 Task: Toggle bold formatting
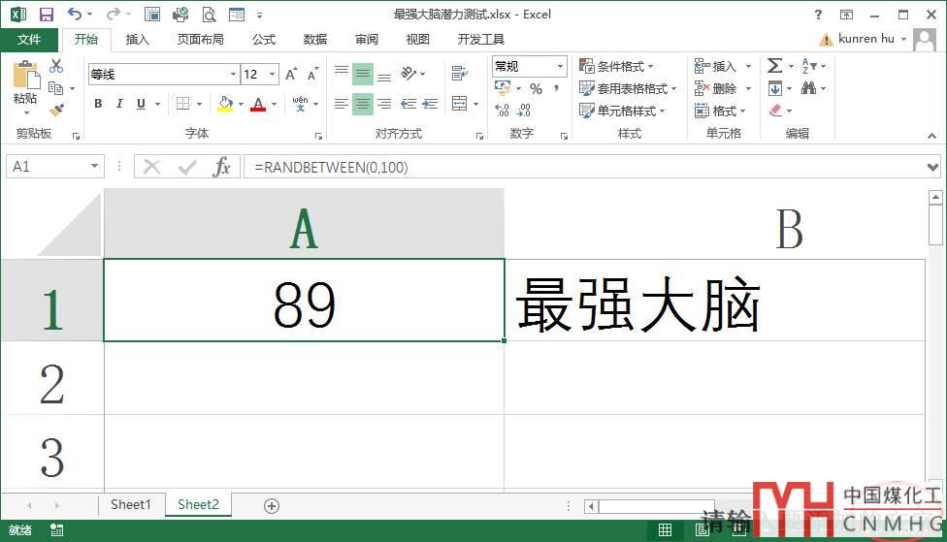(98, 104)
